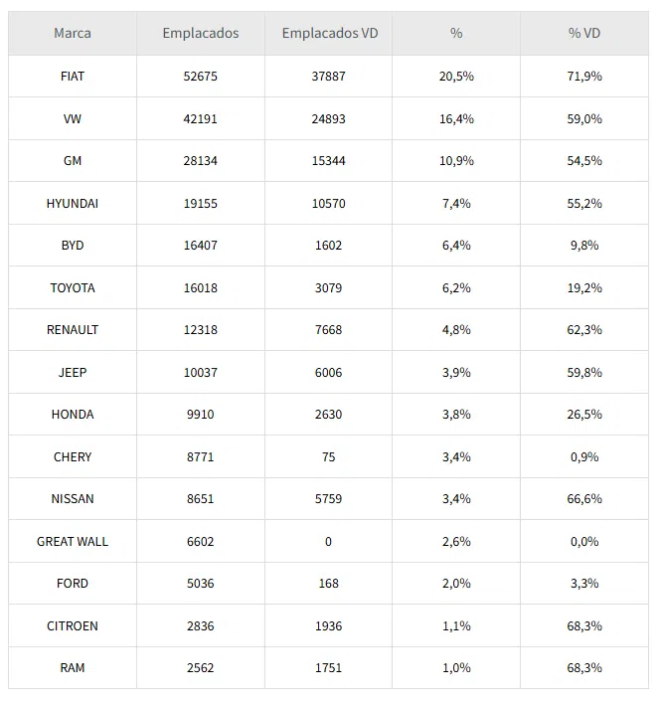The width and height of the screenshot is (662, 701).
Task: Select the VW brand cell
Action: 73,119
